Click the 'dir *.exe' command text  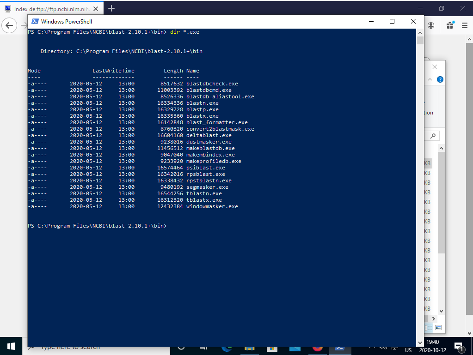[x=184, y=32]
